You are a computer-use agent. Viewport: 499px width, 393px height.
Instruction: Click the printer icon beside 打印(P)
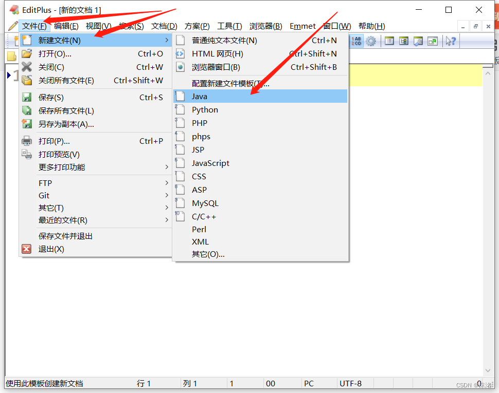(x=27, y=141)
